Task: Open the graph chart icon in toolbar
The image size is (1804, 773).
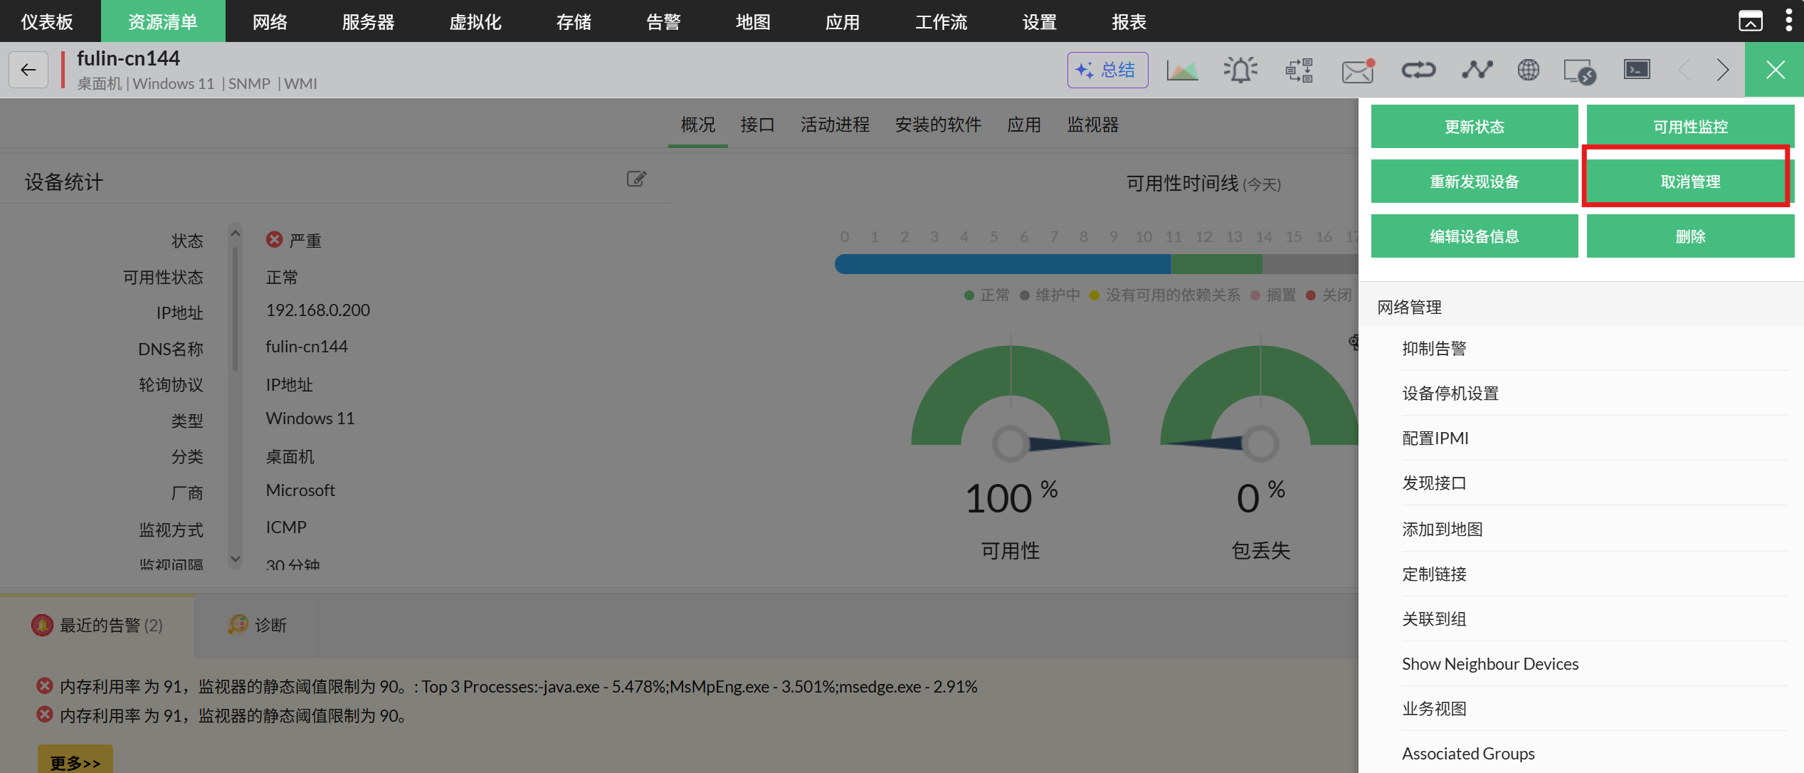Action: [1183, 70]
